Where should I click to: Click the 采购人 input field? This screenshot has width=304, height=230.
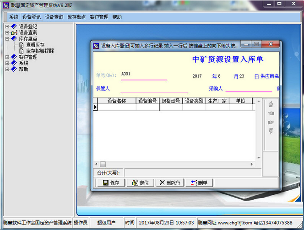(x=249, y=88)
